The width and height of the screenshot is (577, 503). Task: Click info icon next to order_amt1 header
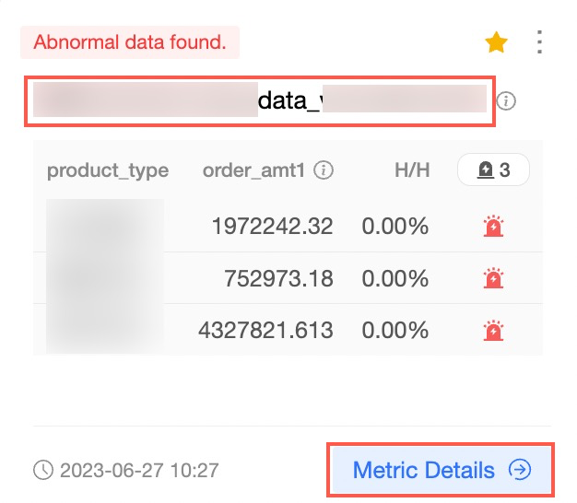pyautogui.click(x=324, y=170)
